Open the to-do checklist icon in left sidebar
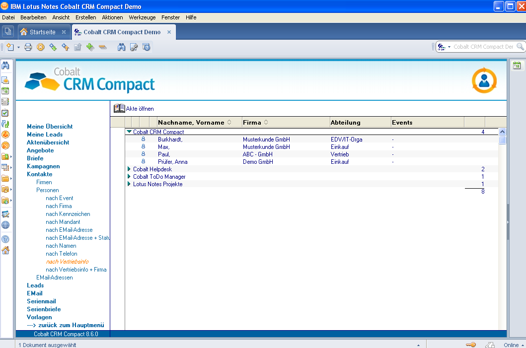This screenshot has height=348, width=526. click(5, 113)
